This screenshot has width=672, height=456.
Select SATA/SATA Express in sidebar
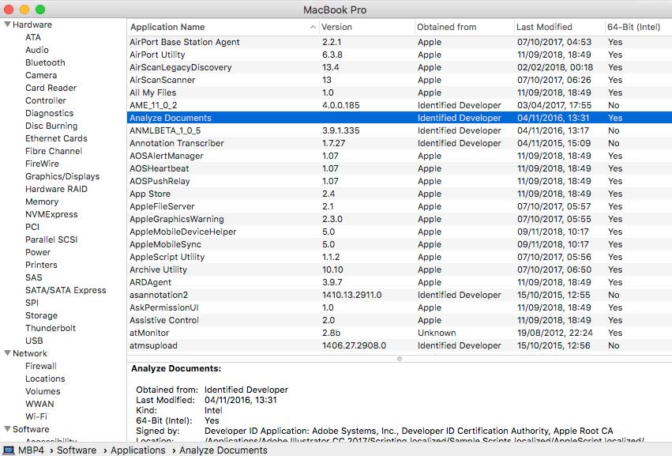pos(66,290)
